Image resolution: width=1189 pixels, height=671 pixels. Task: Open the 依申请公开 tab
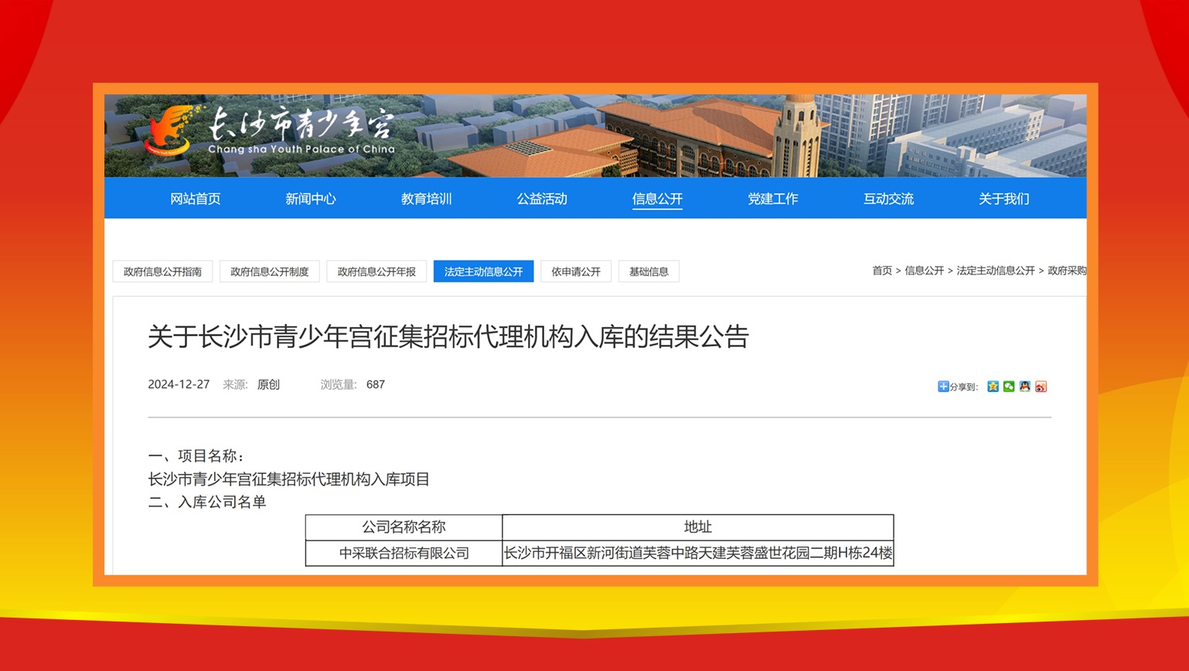tap(575, 271)
